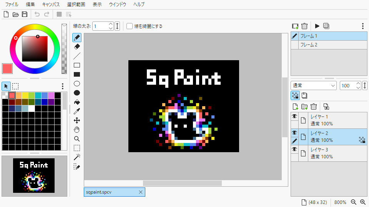
Task: Enable the 線を綺麗にする checkbox
Action: (x=130, y=26)
